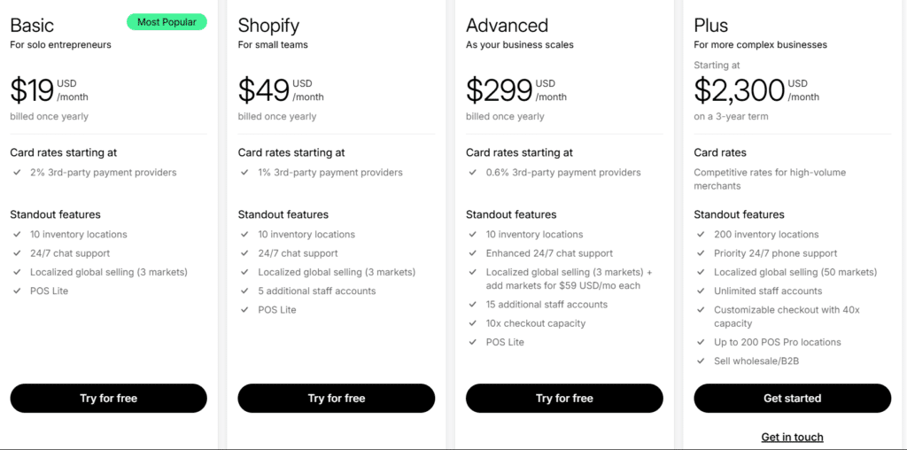Click checkmark beside 2% 3rd-party payment providers
The width and height of the screenshot is (907, 450).
(x=18, y=173)
